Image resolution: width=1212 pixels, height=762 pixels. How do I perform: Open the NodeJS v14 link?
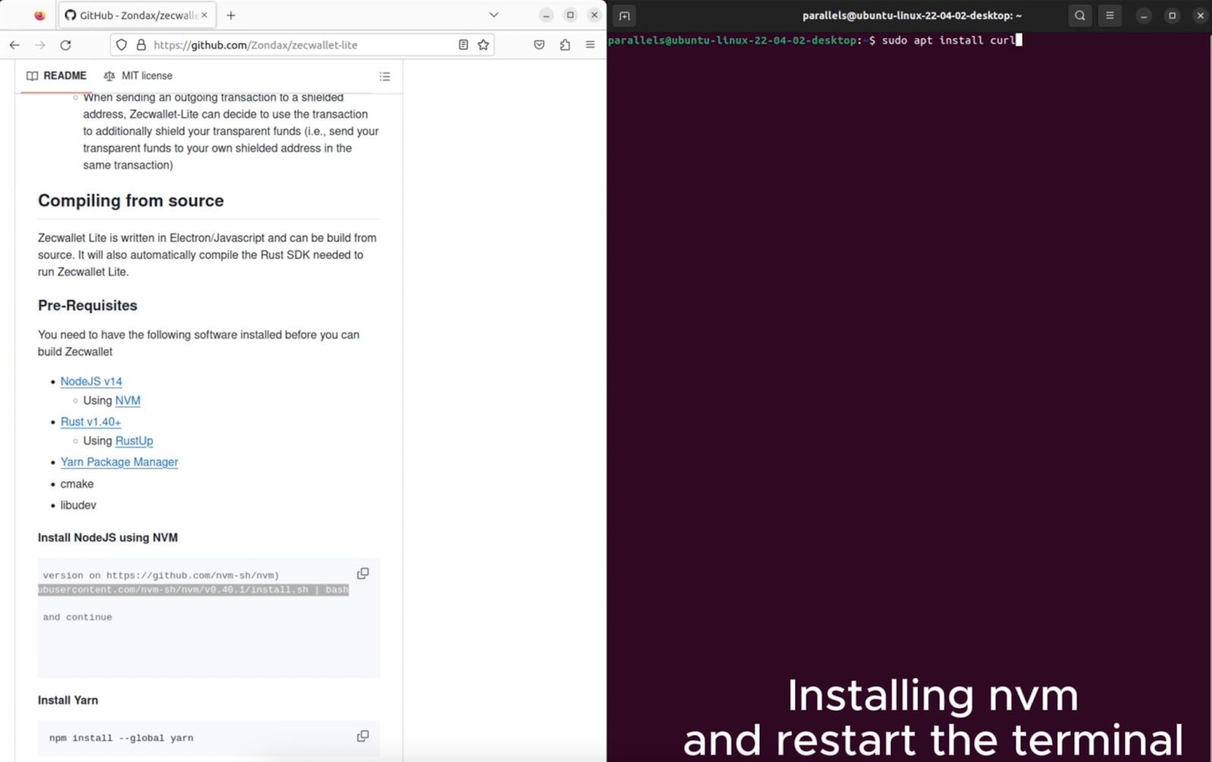coord(91,381)
